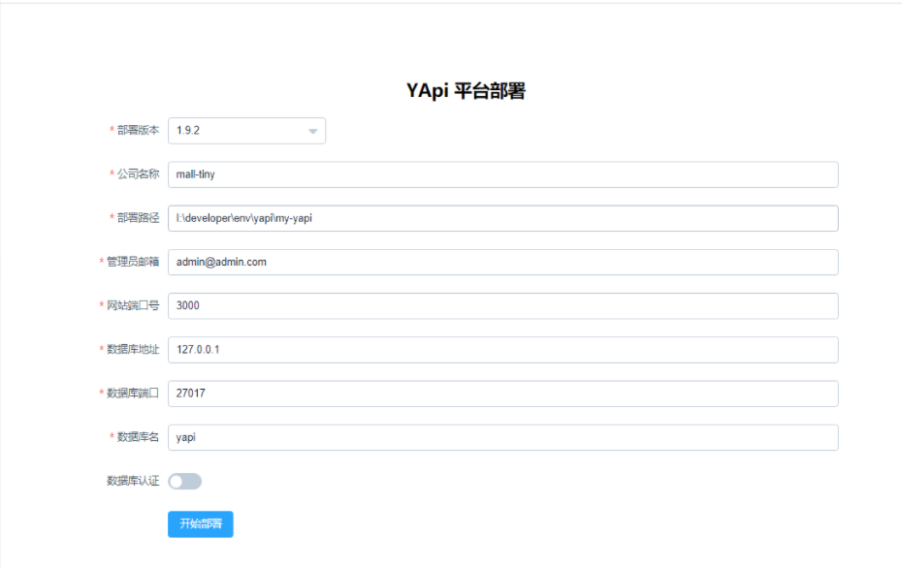Select the 管理员邮箱 admin email field
The width and height of the screenshot is (902, 568).
(x=502, y=262)
